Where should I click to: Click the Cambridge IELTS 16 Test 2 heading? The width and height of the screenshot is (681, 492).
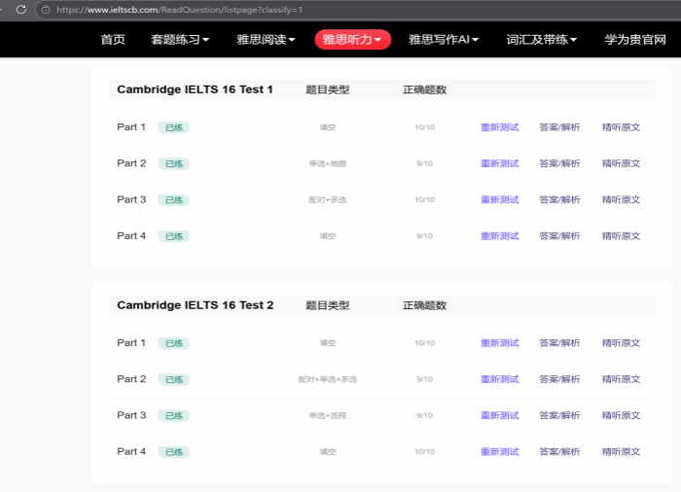[x=196, y=305]
